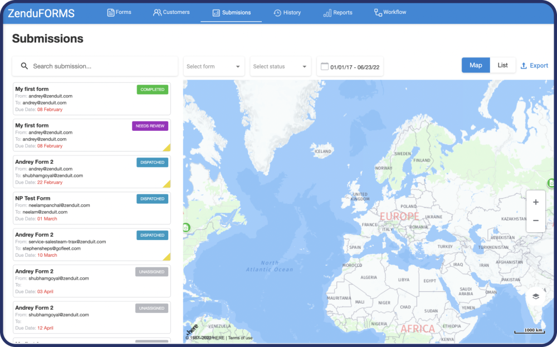The height and width of the screenshot is (347, 557).
Task: Expand the Select status dropdown
Action: tap(280, 66)
